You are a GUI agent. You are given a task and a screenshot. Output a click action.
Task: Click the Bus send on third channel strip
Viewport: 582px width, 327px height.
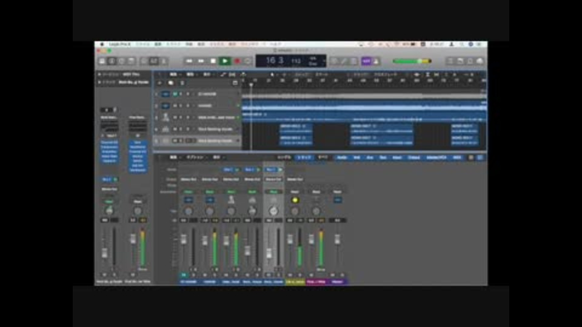tap(231, 170)
